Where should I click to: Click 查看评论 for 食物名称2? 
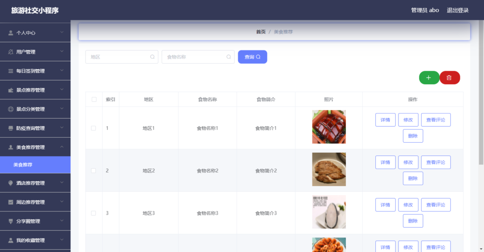click(436, 163)
